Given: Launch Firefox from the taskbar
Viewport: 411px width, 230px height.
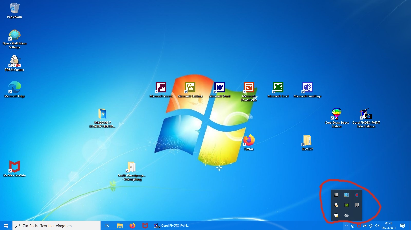Looking at the screenshot, I should tap(133, 225).
